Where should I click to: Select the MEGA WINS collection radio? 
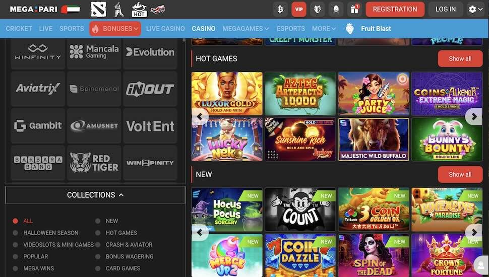pyautogui.click(x=15, y=268)
